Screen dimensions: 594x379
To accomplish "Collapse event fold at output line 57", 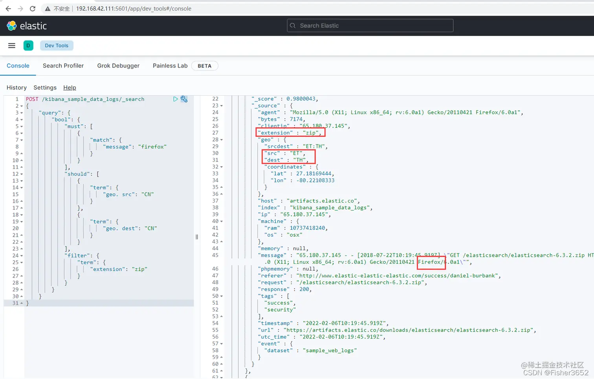I will point(222,344).
